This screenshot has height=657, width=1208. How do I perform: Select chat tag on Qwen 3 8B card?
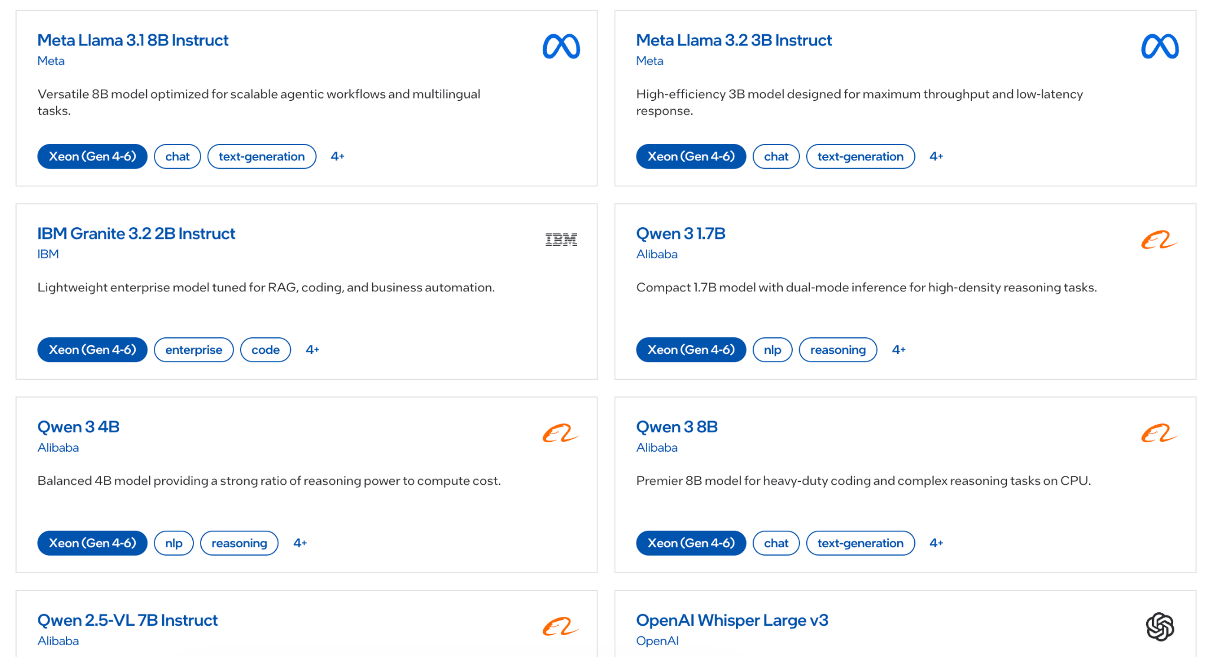(776, 543)
